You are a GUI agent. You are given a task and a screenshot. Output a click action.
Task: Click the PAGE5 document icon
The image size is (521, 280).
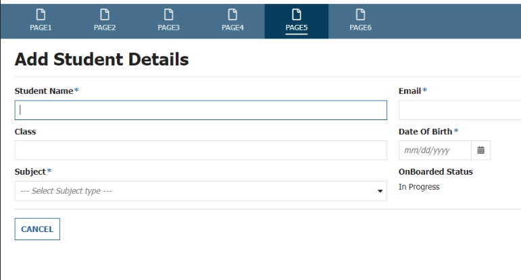pyautogui.click(x=297, y=15)
